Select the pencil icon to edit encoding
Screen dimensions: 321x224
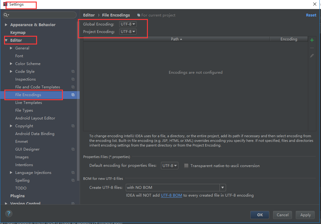312,55
